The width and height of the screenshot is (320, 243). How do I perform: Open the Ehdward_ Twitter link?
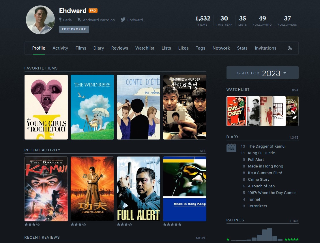pyautogui.click(x=136, y=20)
